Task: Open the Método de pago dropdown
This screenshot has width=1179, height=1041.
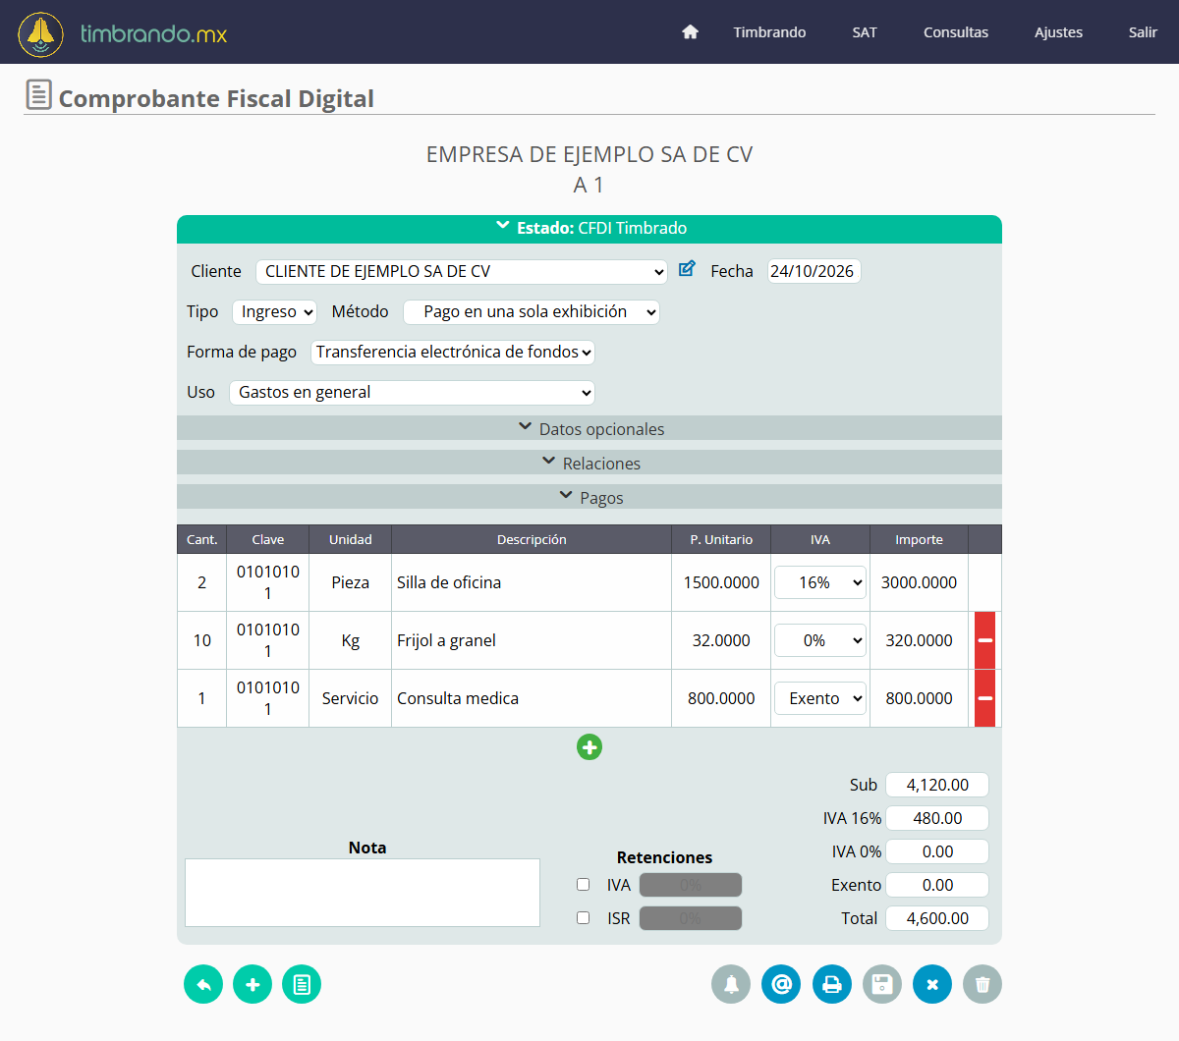Action: [x=532, y=312]
